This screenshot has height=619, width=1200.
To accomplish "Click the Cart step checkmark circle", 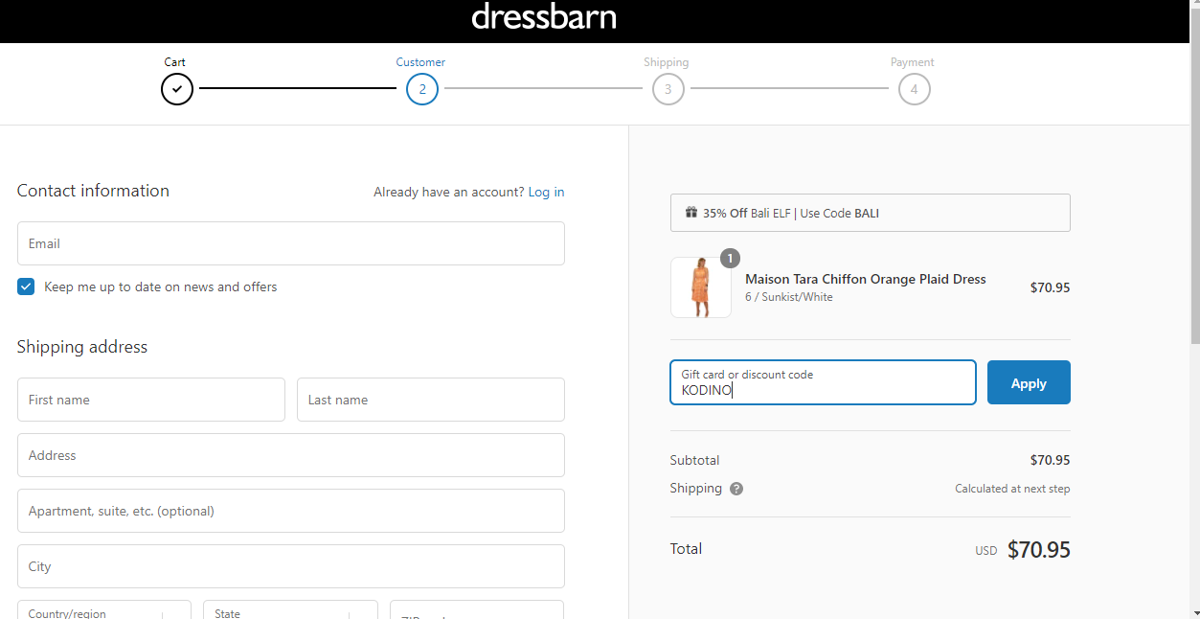I will 177,89.
